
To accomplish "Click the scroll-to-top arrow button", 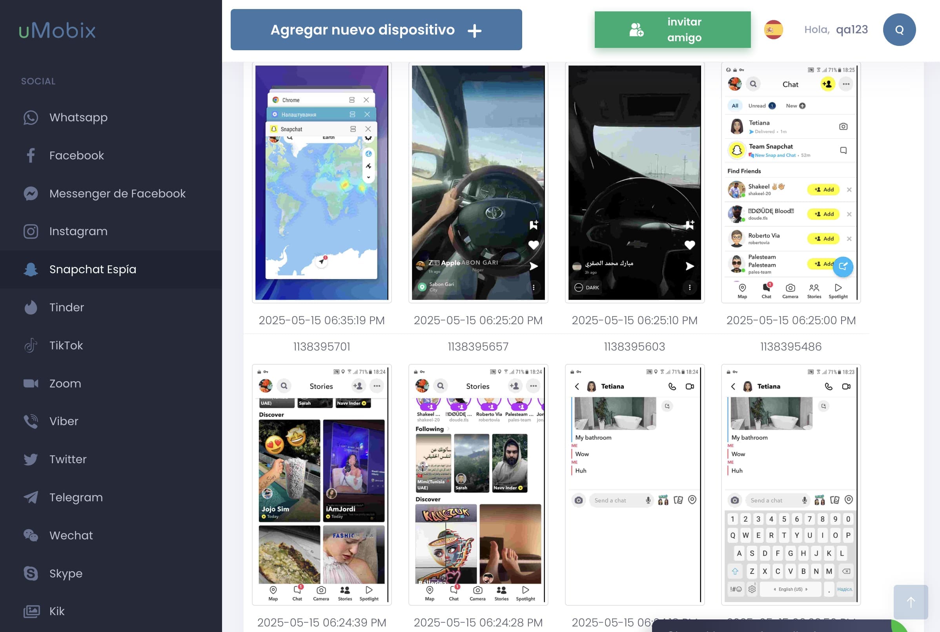I will (x=911, y=602).
